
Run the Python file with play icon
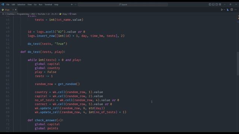[222, 10]
